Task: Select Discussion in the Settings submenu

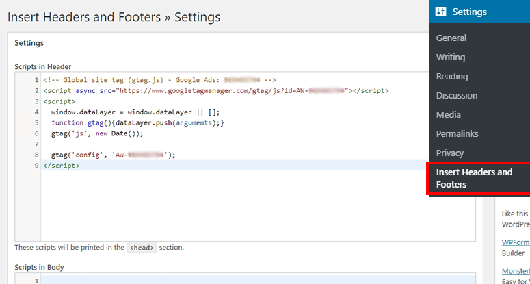Action: coord(457,95)
